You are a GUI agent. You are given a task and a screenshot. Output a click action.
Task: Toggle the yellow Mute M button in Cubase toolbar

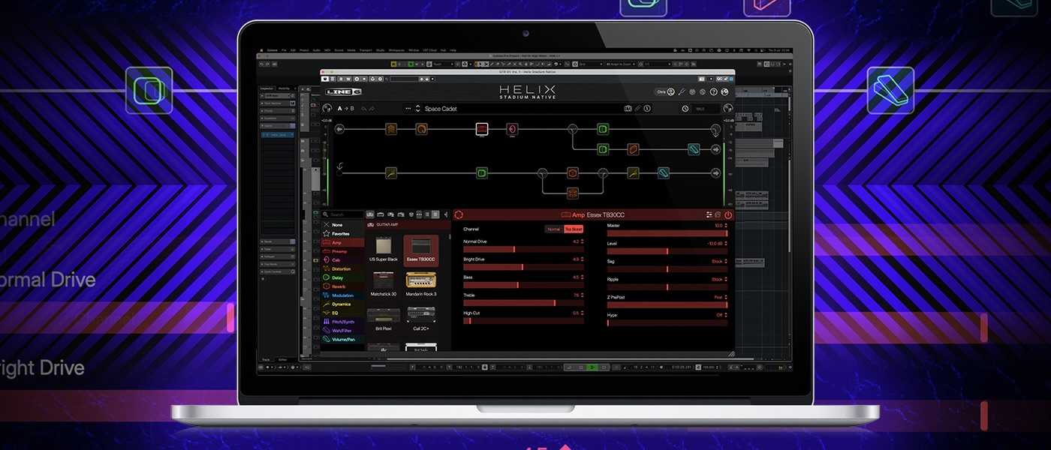click(394, 64)
